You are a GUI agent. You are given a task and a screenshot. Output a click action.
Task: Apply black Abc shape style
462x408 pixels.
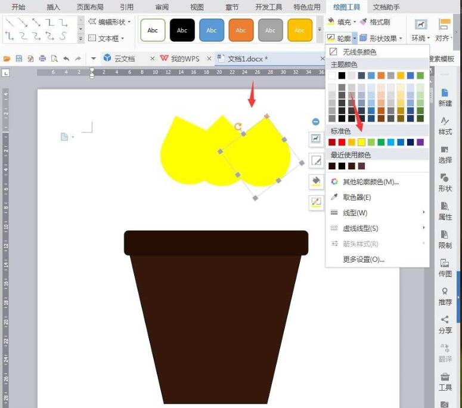tap(182, 30)
